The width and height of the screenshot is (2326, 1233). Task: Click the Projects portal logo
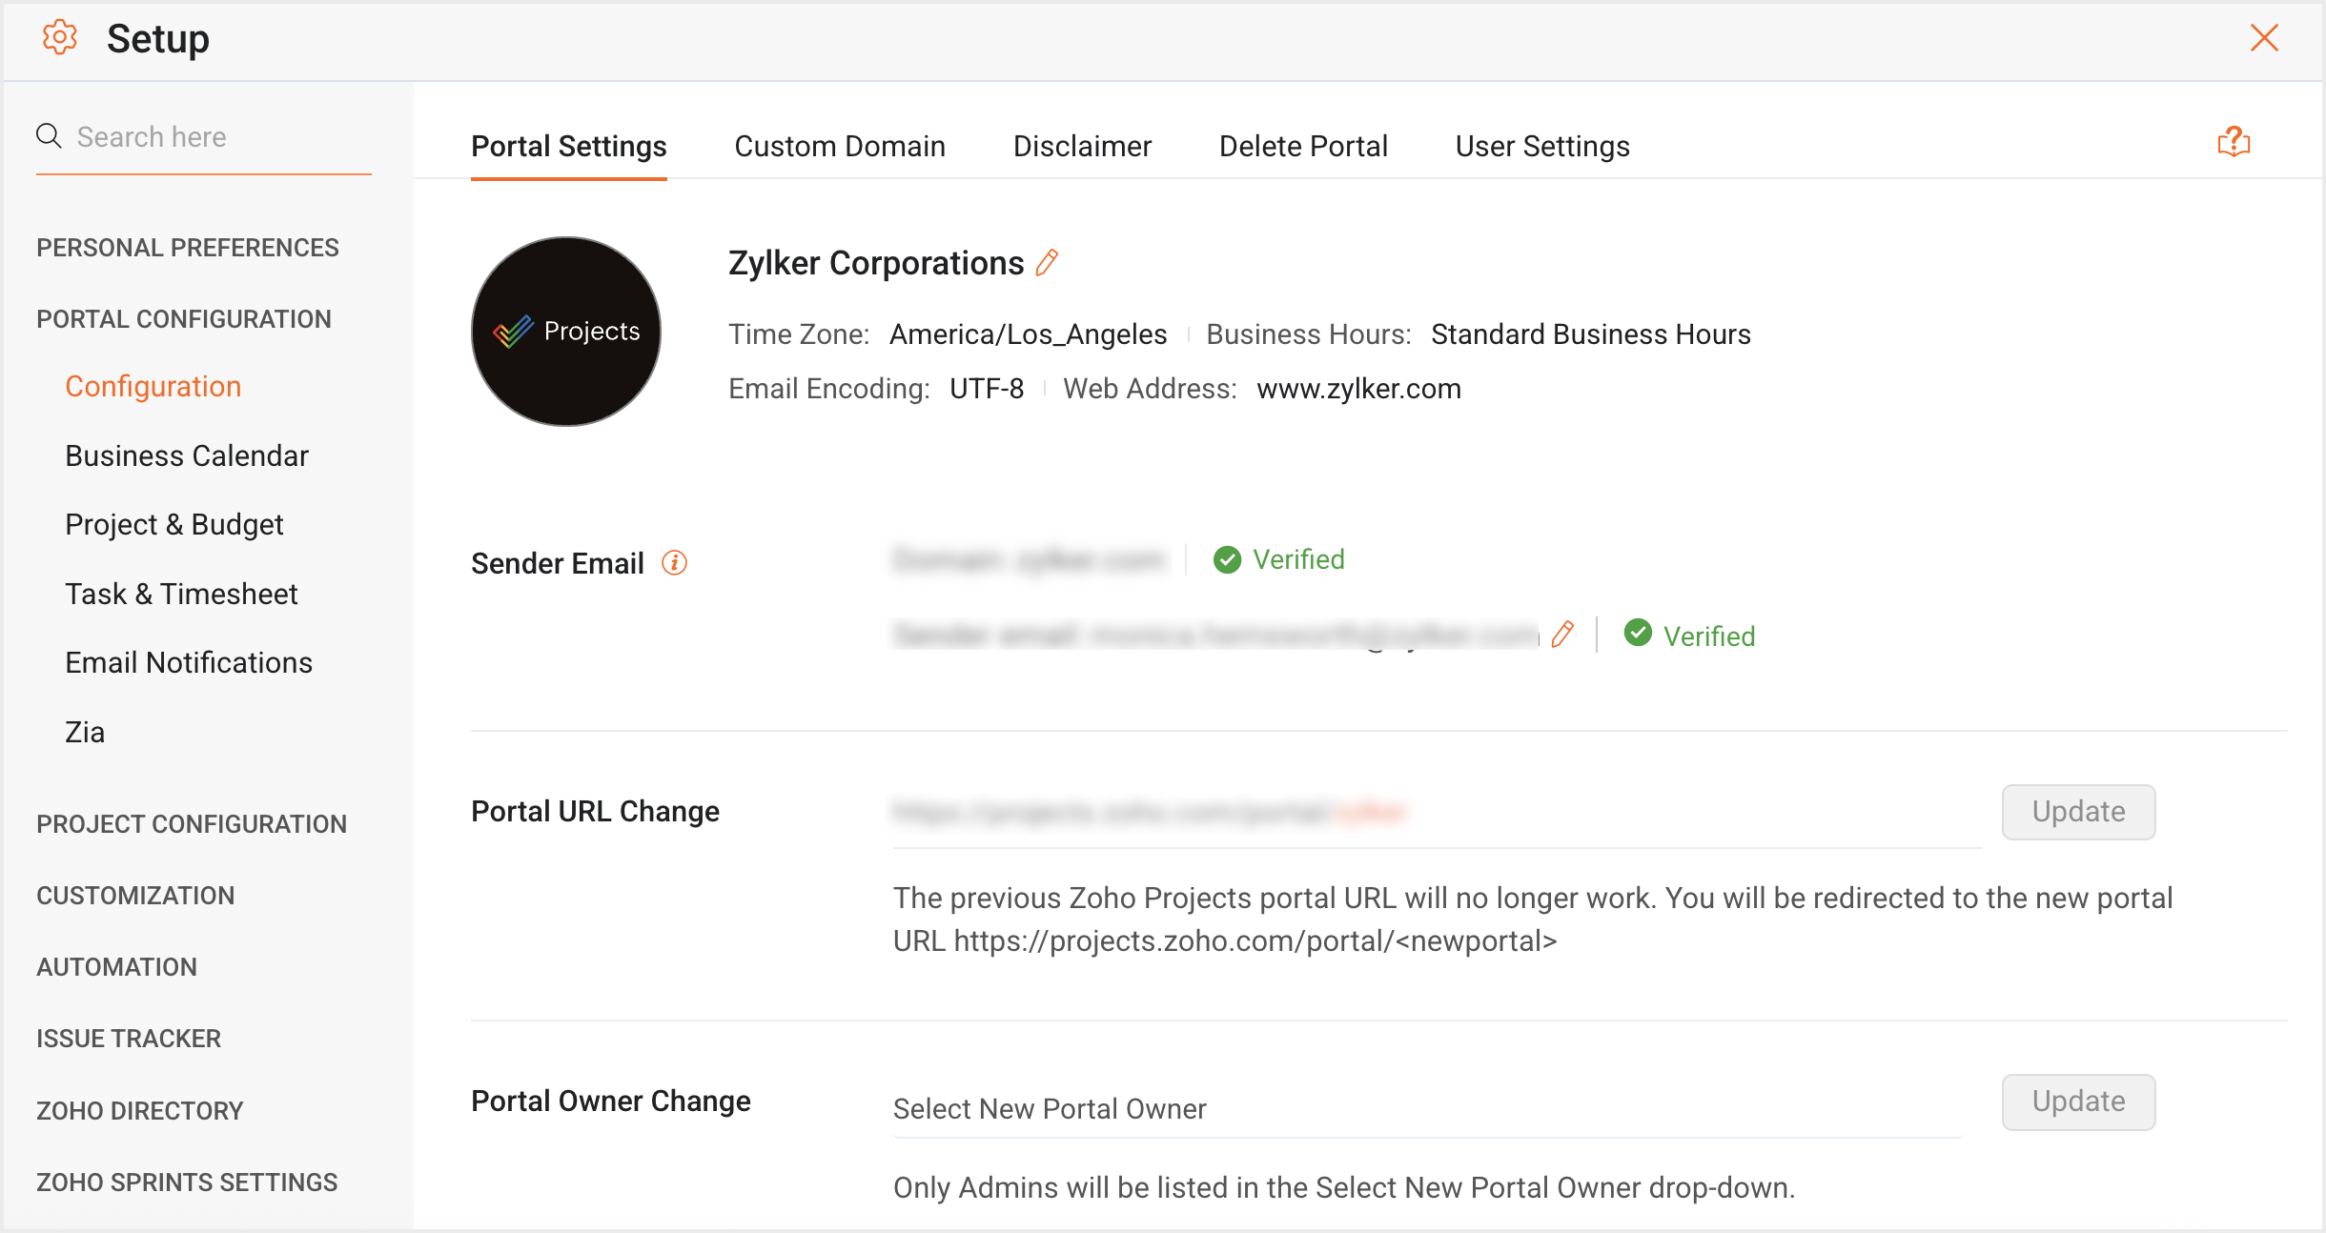(x=566, y=331)
